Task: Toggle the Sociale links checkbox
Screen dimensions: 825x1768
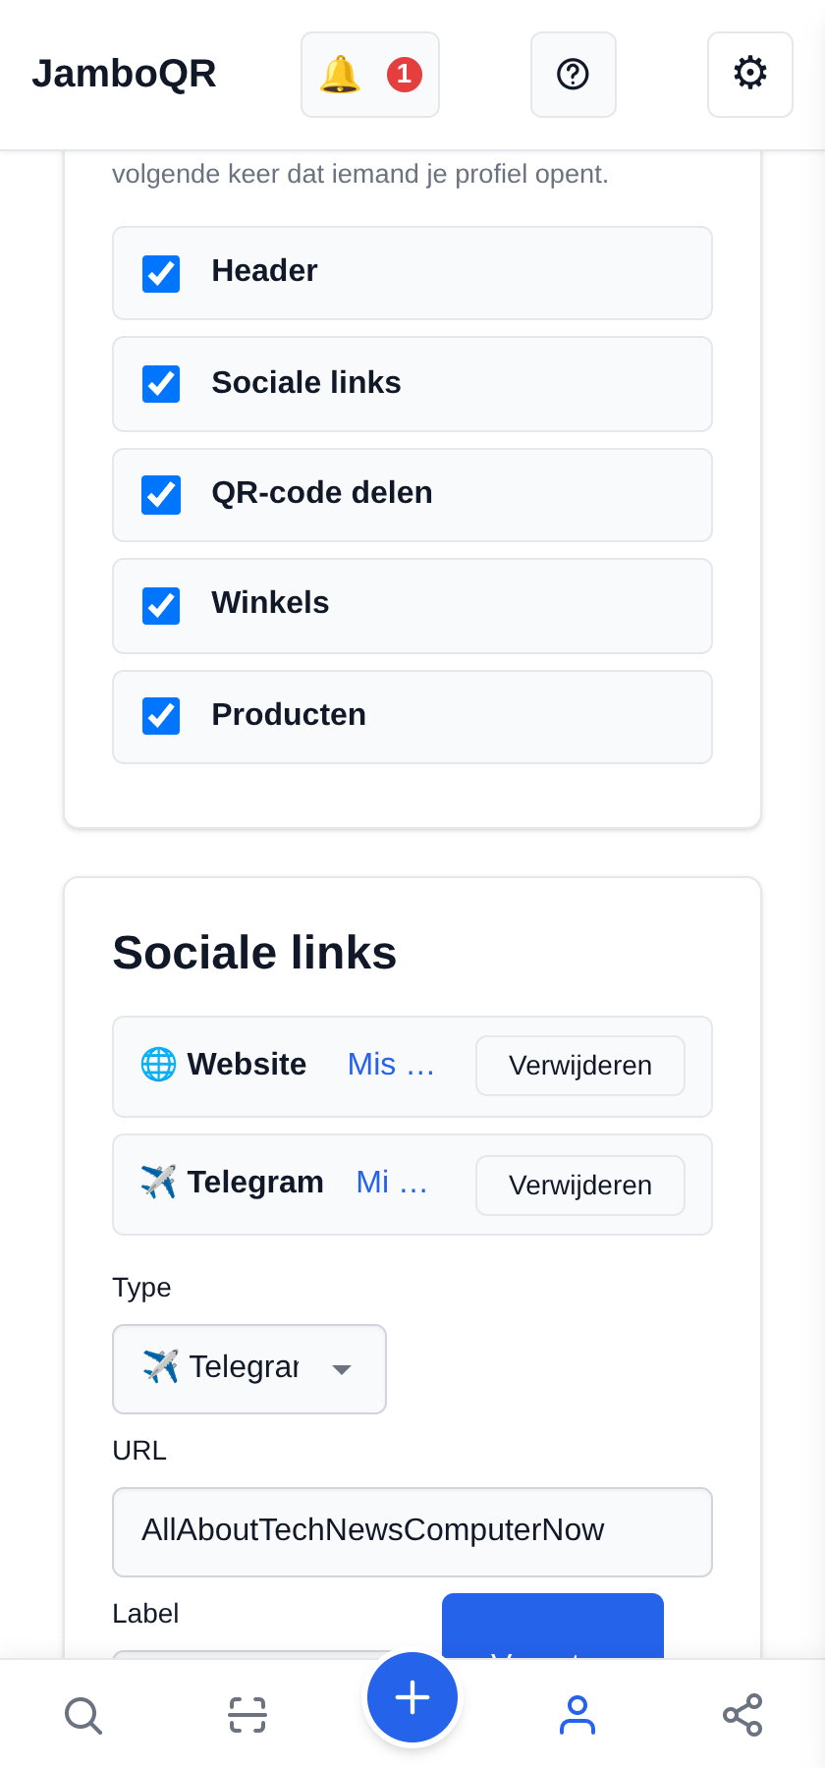Action: point(161,384)
